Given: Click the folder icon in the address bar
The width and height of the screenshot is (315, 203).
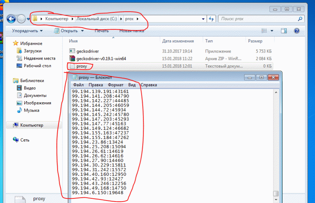Looking at the screenshot, I should [x=35, y=19].
